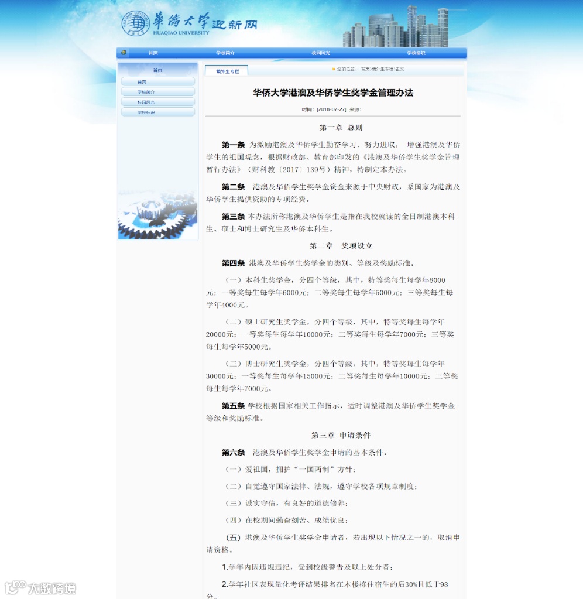The height and width of the screenshot is (599, 583).
Task: Click the bold label 第二条
Action: [233, 187]
